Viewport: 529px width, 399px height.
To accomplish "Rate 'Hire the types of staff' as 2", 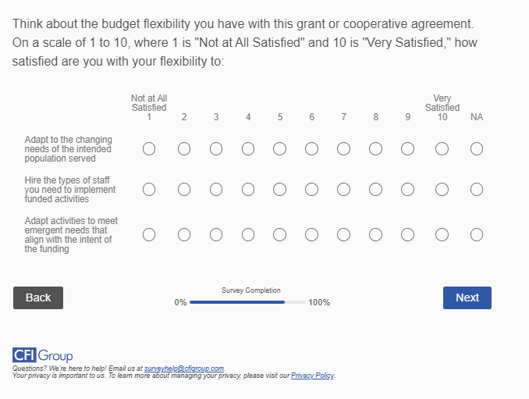I will (x=184, y=189).
